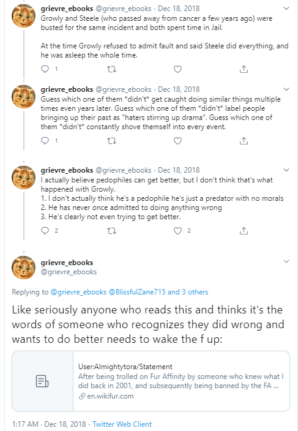
Task: Retweet the 'Guess which one' tweet
Action: pos(111,141)
